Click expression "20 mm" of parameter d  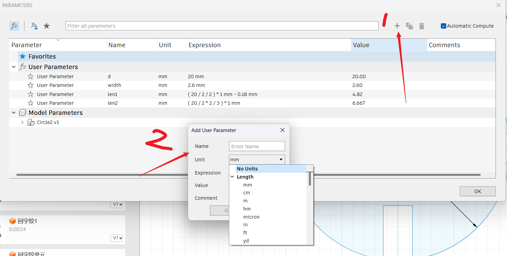pos(196,76)
